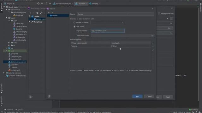
Task: Select the //Users virtual machine path cell
Action: point(91,46)
